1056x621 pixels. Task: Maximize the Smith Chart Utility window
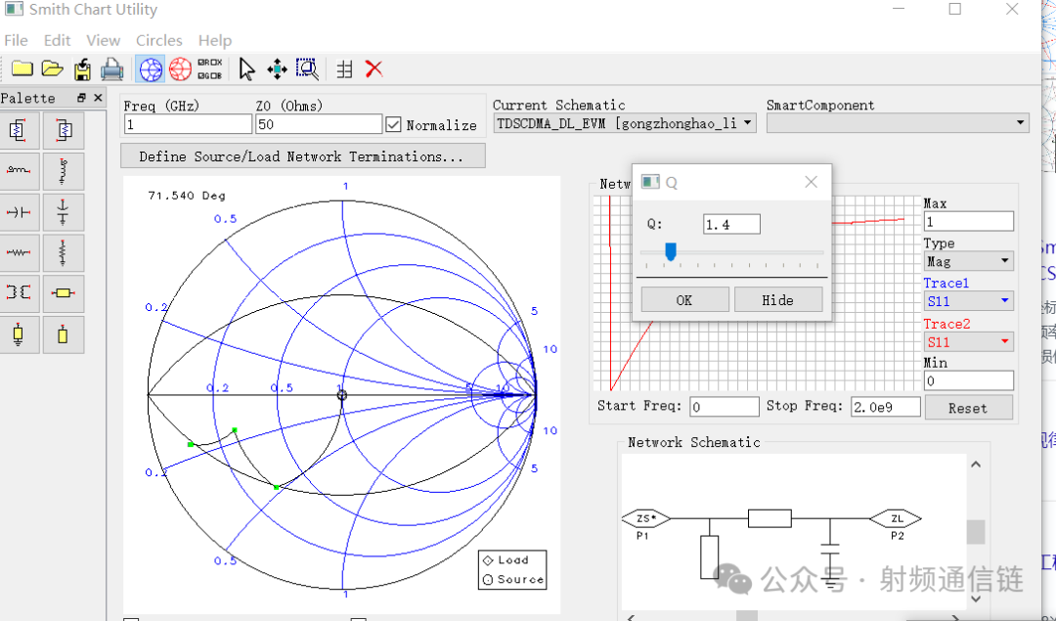(x=955, y=9)
